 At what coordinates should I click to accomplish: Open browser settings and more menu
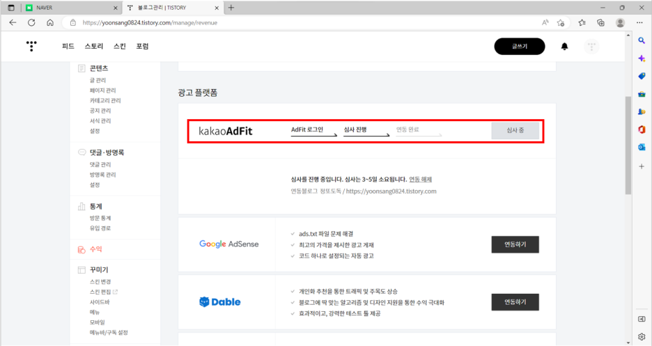click(639, 23)
